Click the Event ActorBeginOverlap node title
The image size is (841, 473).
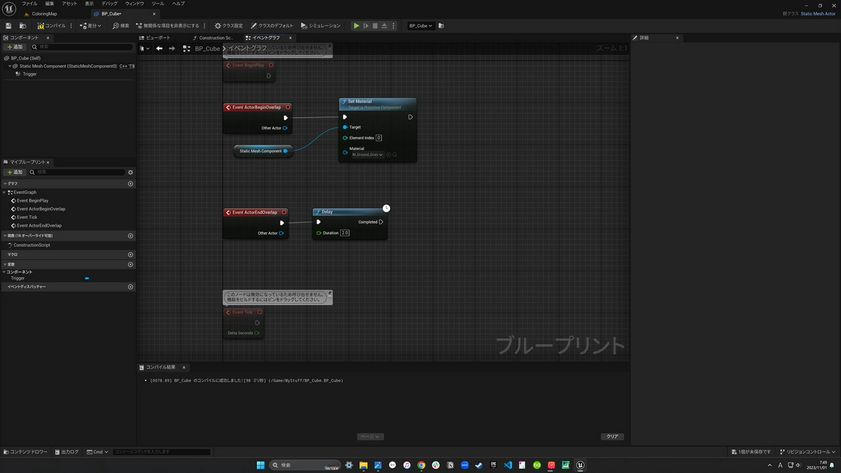[257, 107]
